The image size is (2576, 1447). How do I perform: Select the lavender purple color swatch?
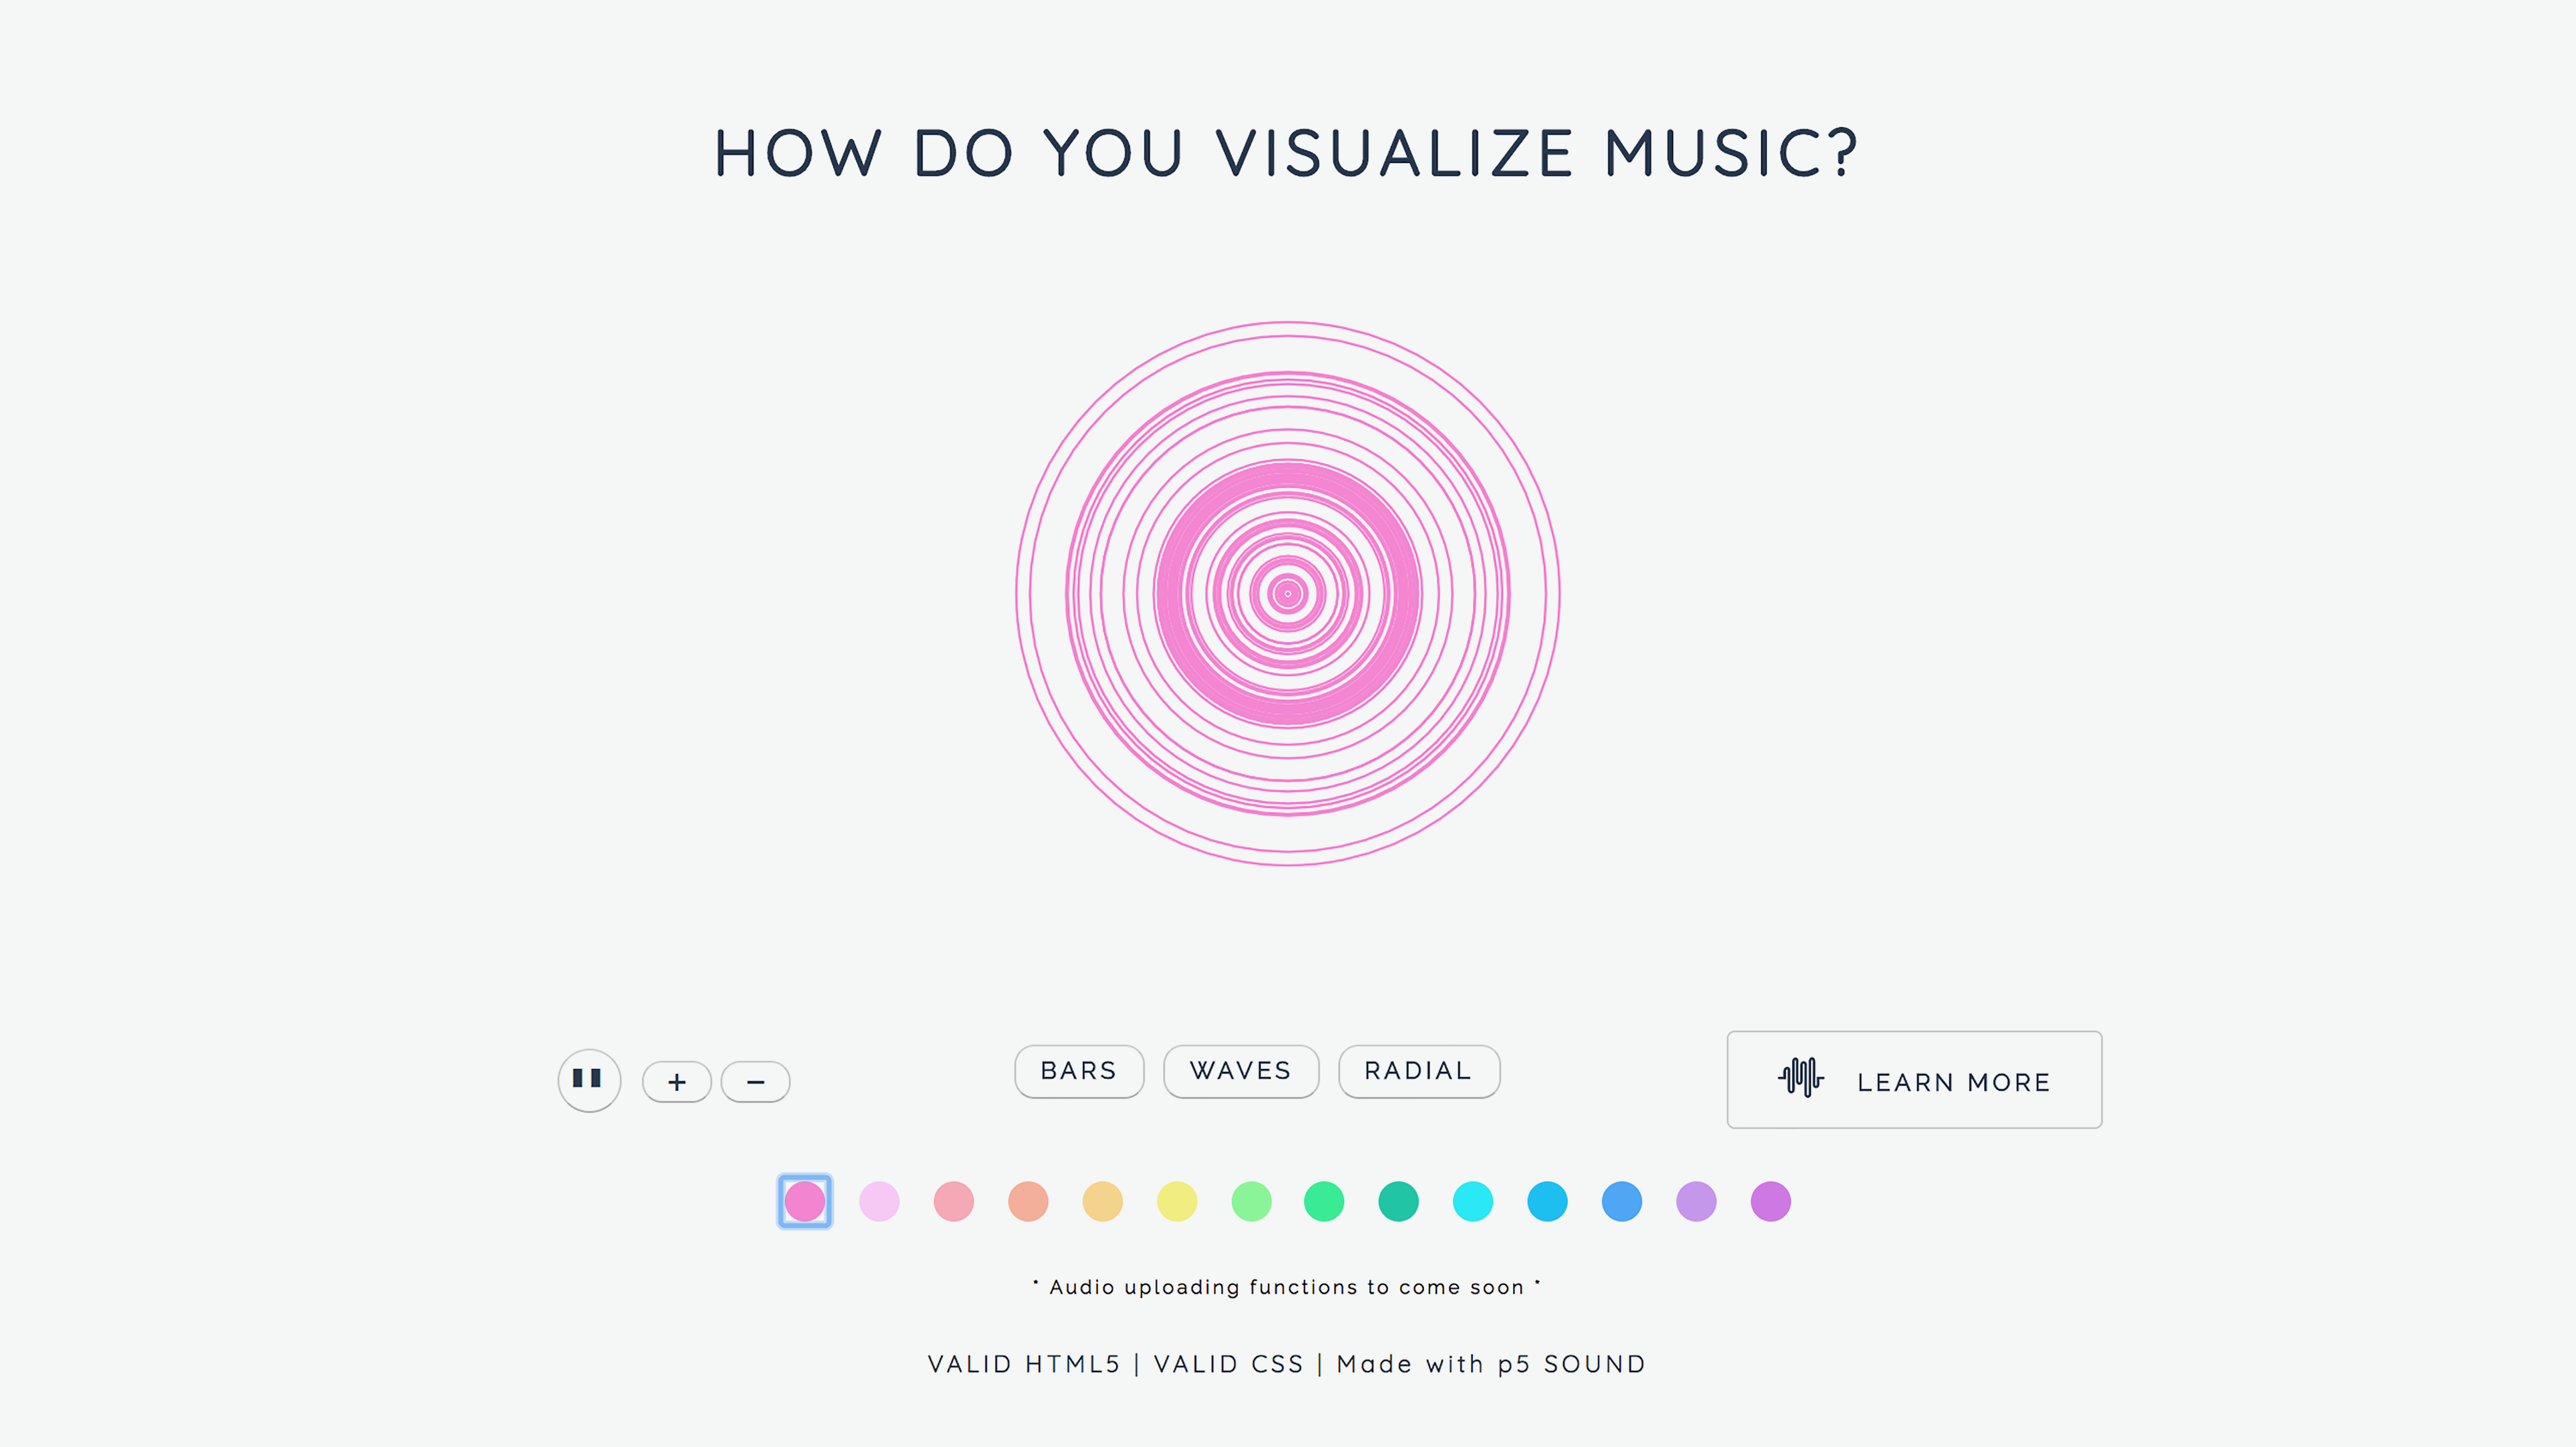[1697, 1201]
